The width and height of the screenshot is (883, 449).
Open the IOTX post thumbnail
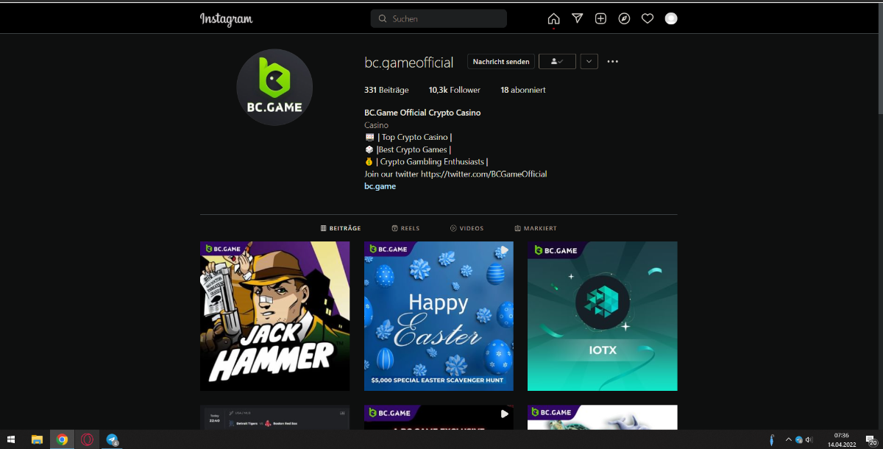click(602, 316)
